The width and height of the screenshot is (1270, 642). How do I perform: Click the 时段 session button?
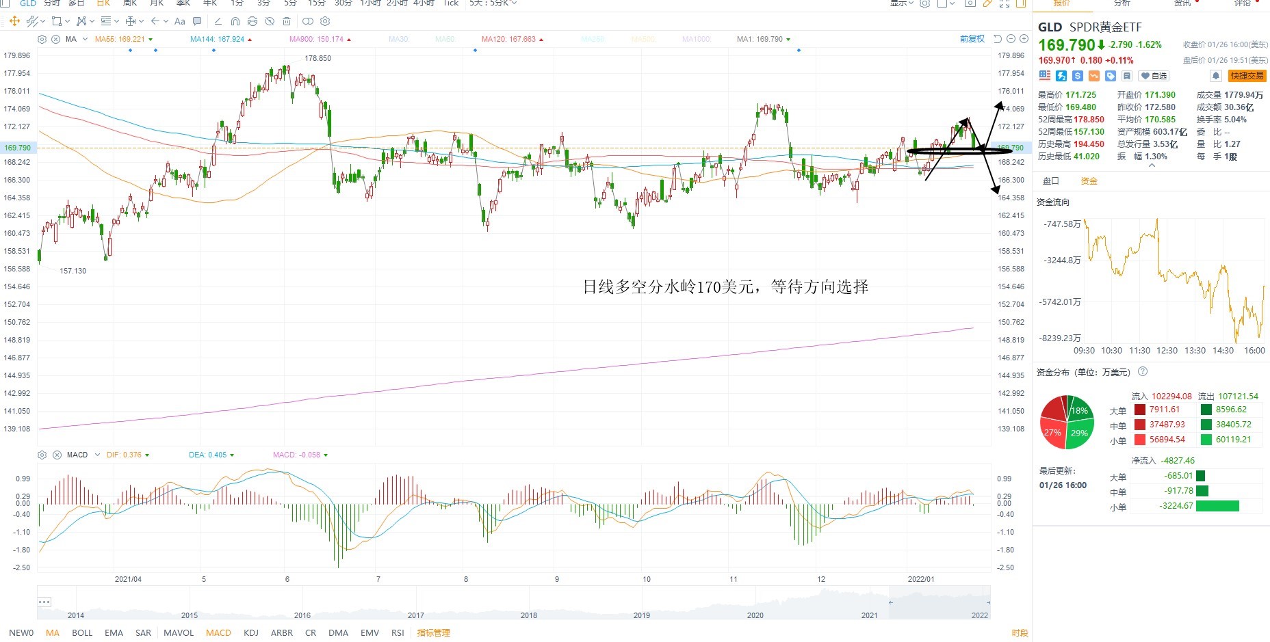click(1020, 633)
